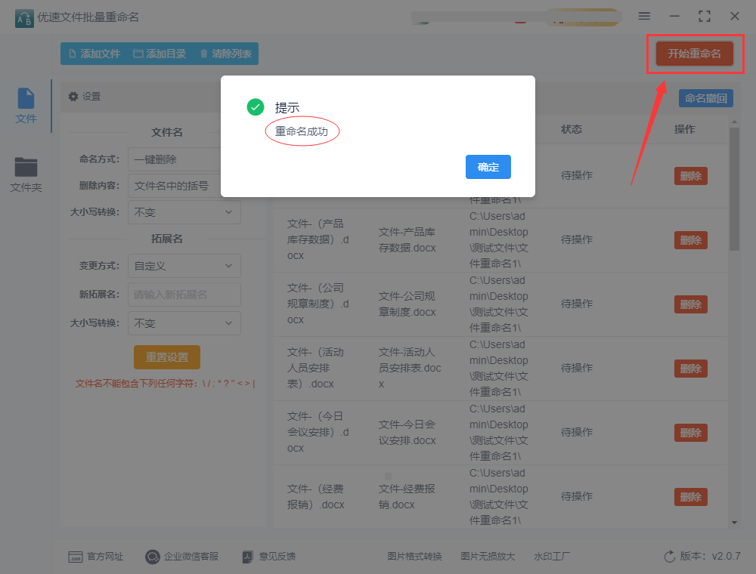The image size is (756, 574).
Task: Click the 重命名成功 message text
Action: (x=302, y=131)
